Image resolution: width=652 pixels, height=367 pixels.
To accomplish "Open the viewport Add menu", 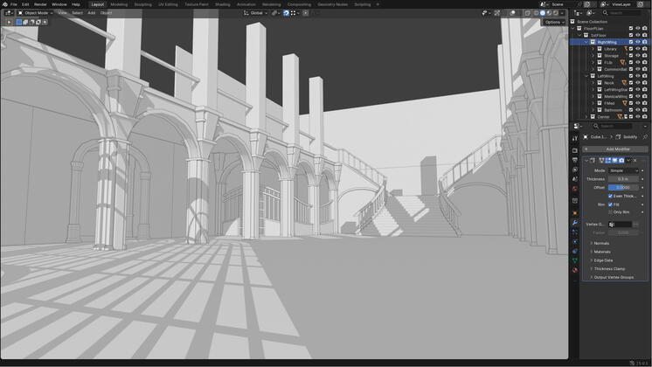I will click(x=92, y=13).
